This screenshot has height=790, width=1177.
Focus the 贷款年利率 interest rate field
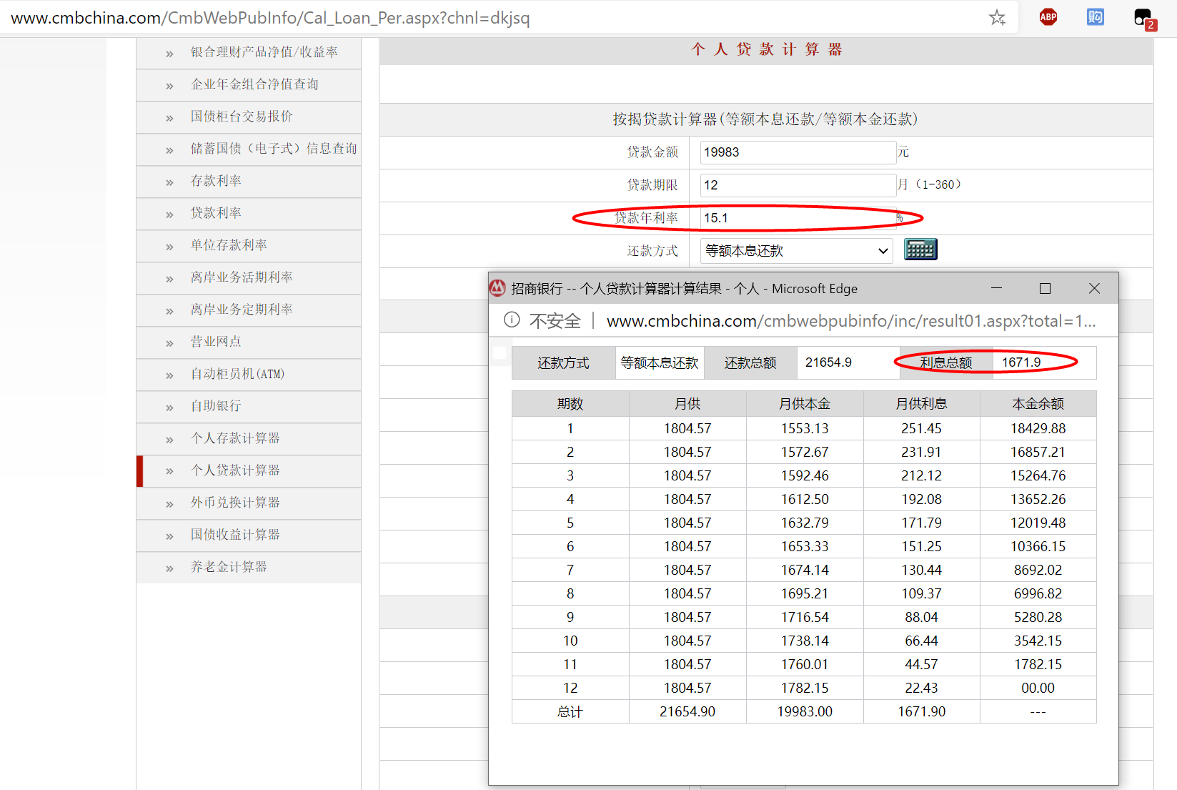click(797, 218)
